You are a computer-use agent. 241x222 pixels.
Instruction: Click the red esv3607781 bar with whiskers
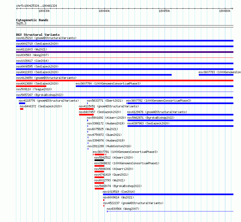pos(99,155)
